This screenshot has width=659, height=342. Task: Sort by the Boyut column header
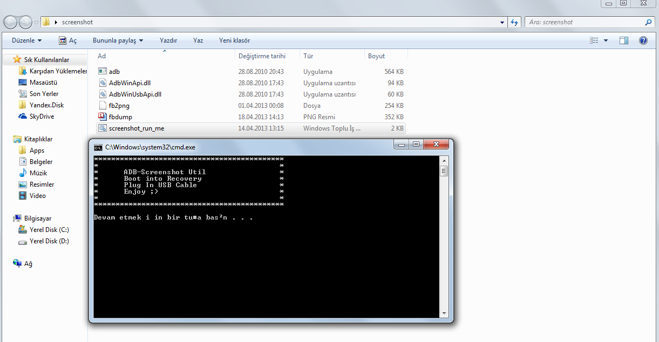pyautogui.click(x=377, y=56)
